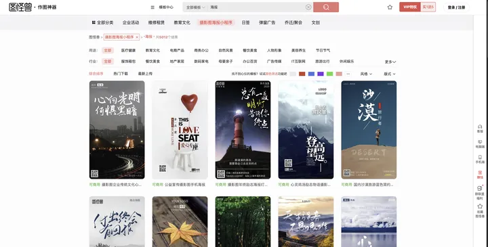Open the 登高望远 mountain poster thumbnail
Image resolution: width=488 pixels, height=247 pixels.
(x=306, y=129)
